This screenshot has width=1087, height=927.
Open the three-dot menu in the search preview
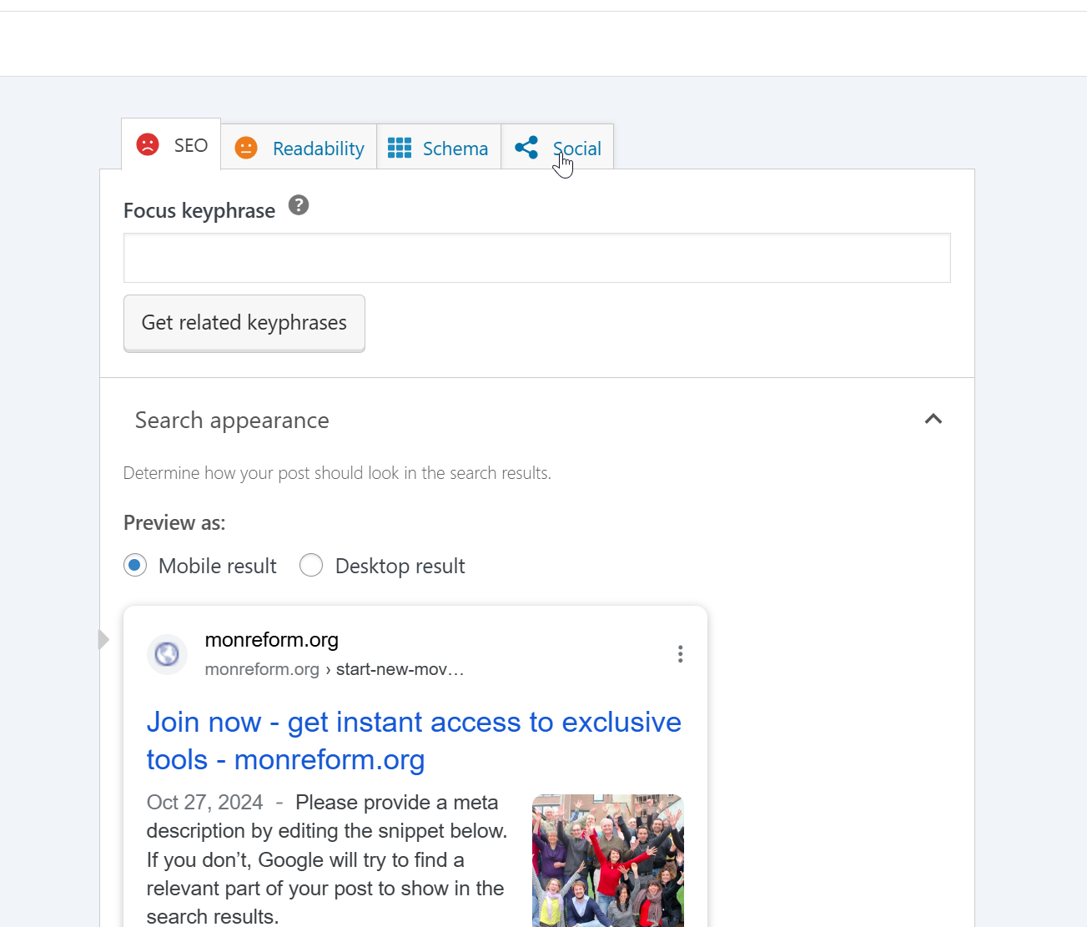(x=680, y=654)
